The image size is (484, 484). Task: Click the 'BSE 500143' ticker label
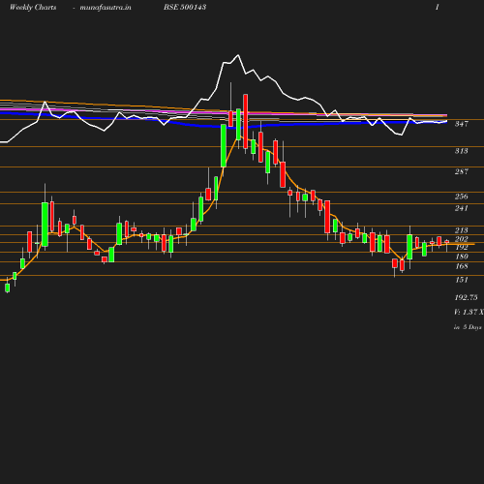[185, 7]
